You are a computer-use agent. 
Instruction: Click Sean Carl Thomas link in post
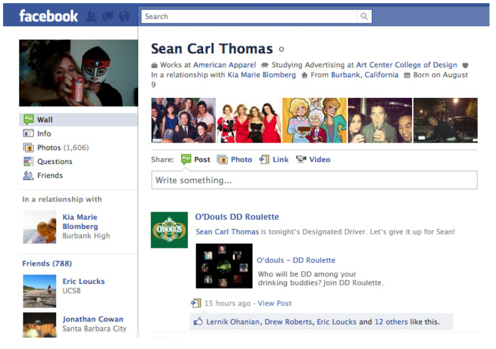coord(227,232)
